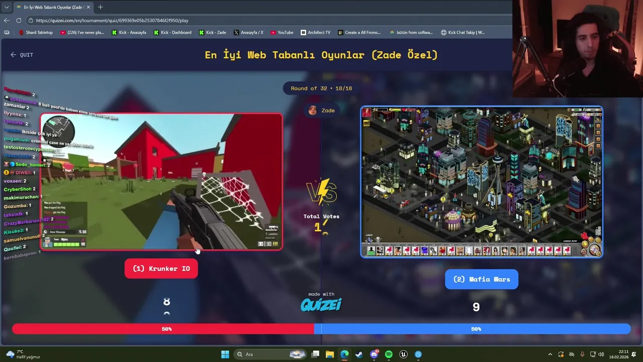
Task: Click the Qasfiel: 2 chat message
Action: pos(15,248)
